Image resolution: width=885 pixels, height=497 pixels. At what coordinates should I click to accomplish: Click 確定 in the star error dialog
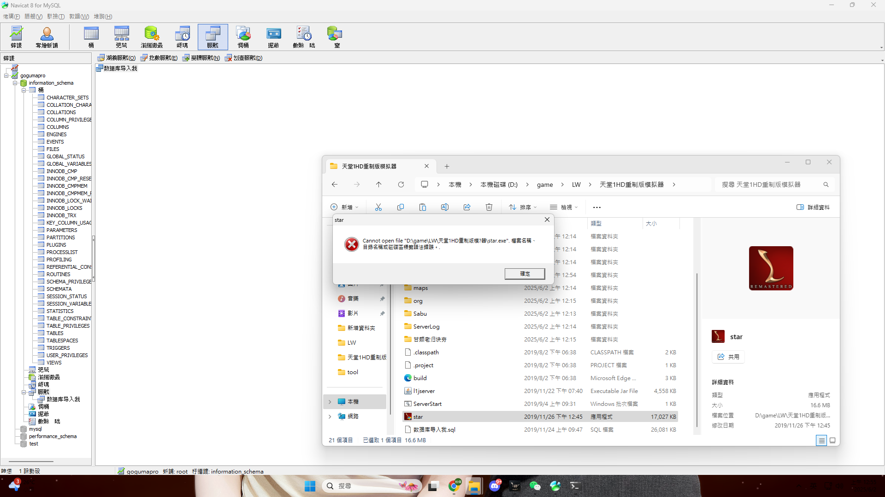click(x=525, y=274)
